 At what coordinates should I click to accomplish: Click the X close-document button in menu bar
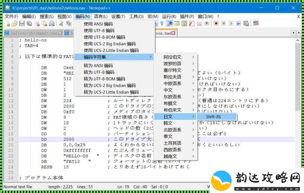coord(298,17)
